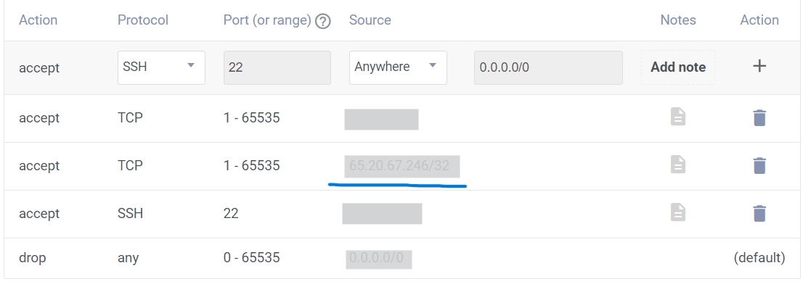Image resolution: width=803 pixels, height=284 pixels.
Task: Delete the first TCP 1-65535 rule
Action: pos(759,118)
